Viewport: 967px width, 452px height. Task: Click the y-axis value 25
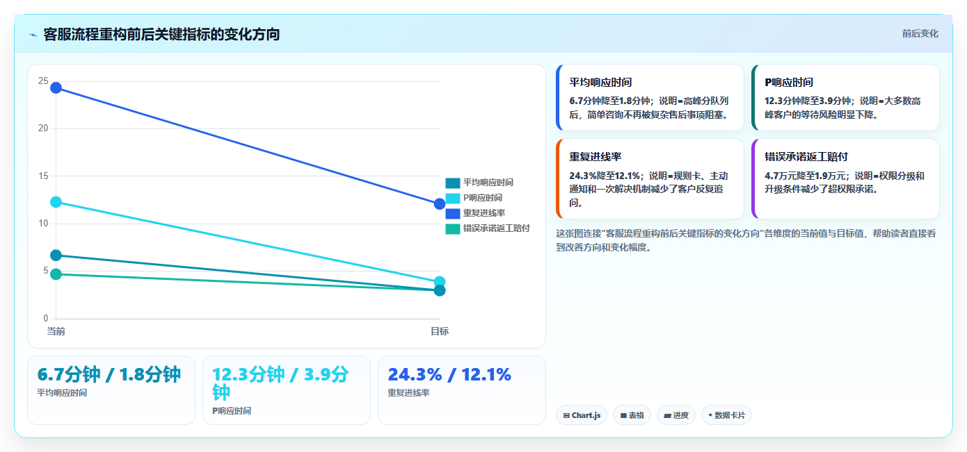(x=43, y=81)
